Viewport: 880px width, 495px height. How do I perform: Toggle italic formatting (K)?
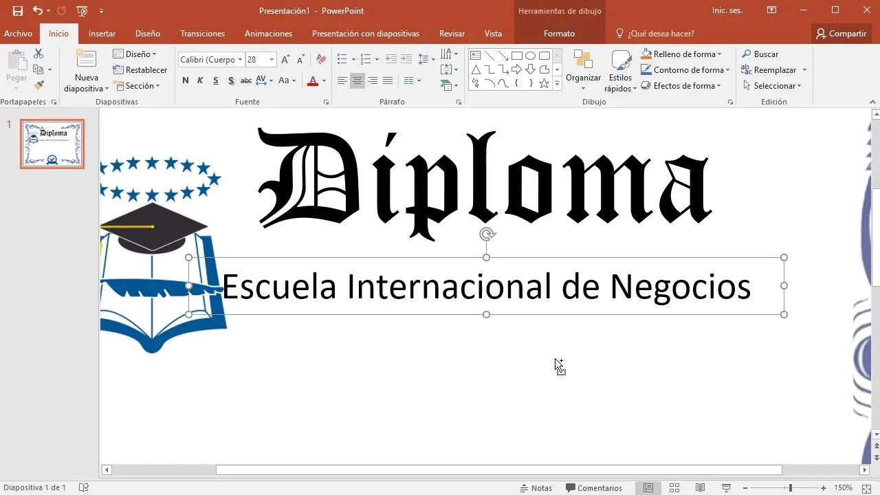click(200, 80)
